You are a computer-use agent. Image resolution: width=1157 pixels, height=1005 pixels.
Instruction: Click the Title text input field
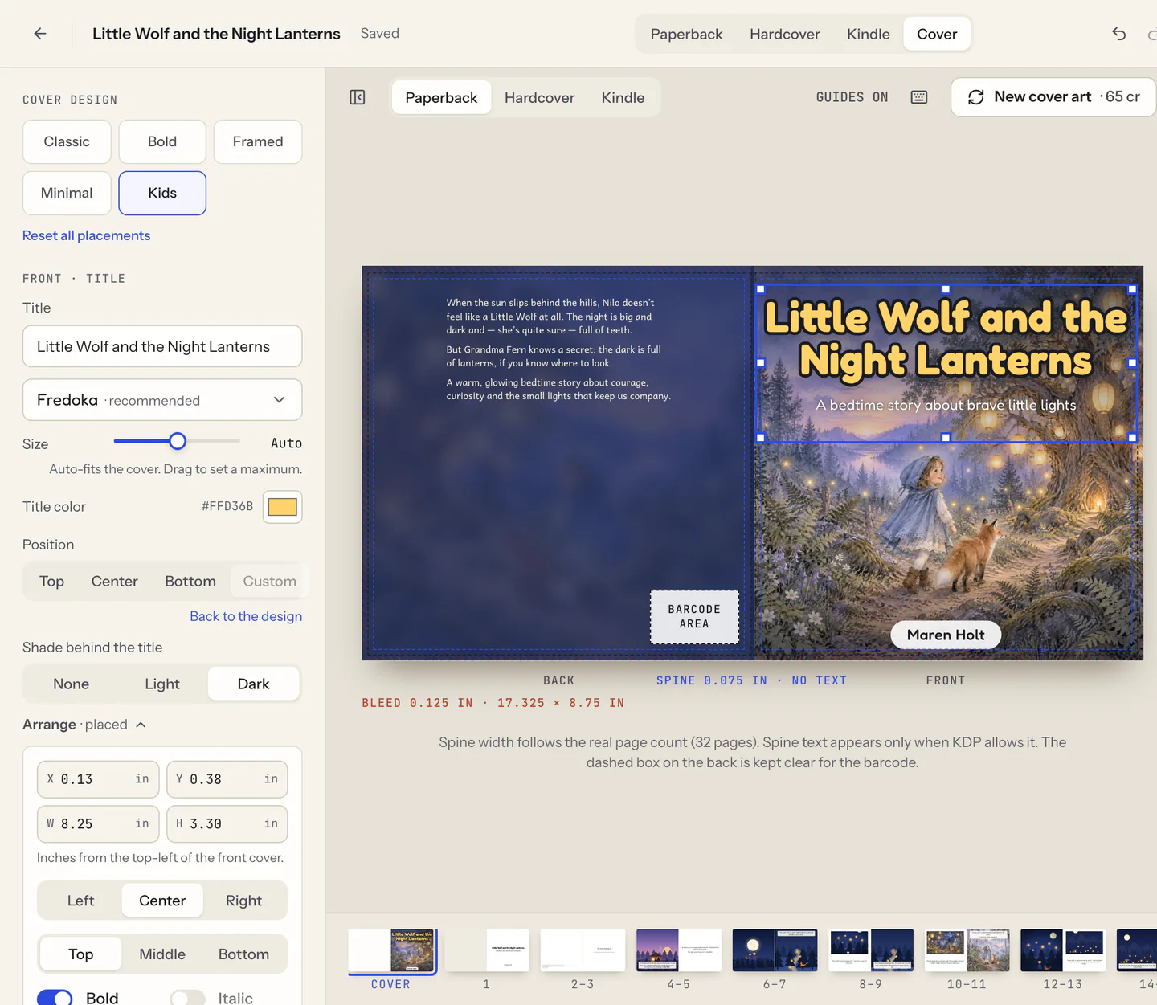point(162,346)
